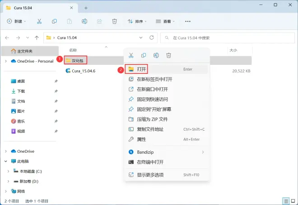The width and height of the screenshot is (298, 205).
Task: Open 主文件夹 in the sidebar
Action: (30, 51)
